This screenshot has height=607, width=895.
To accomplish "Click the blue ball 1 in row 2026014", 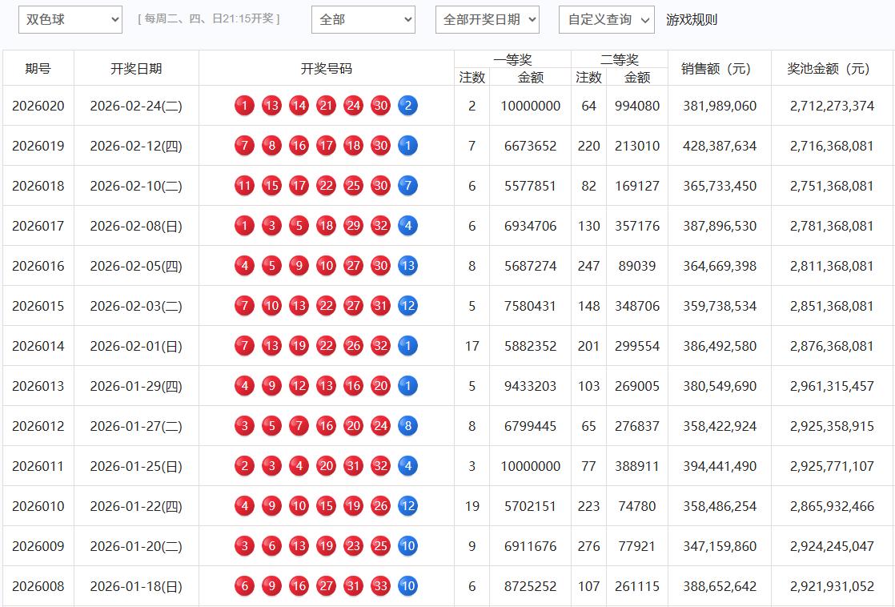I will coord(407,345).
